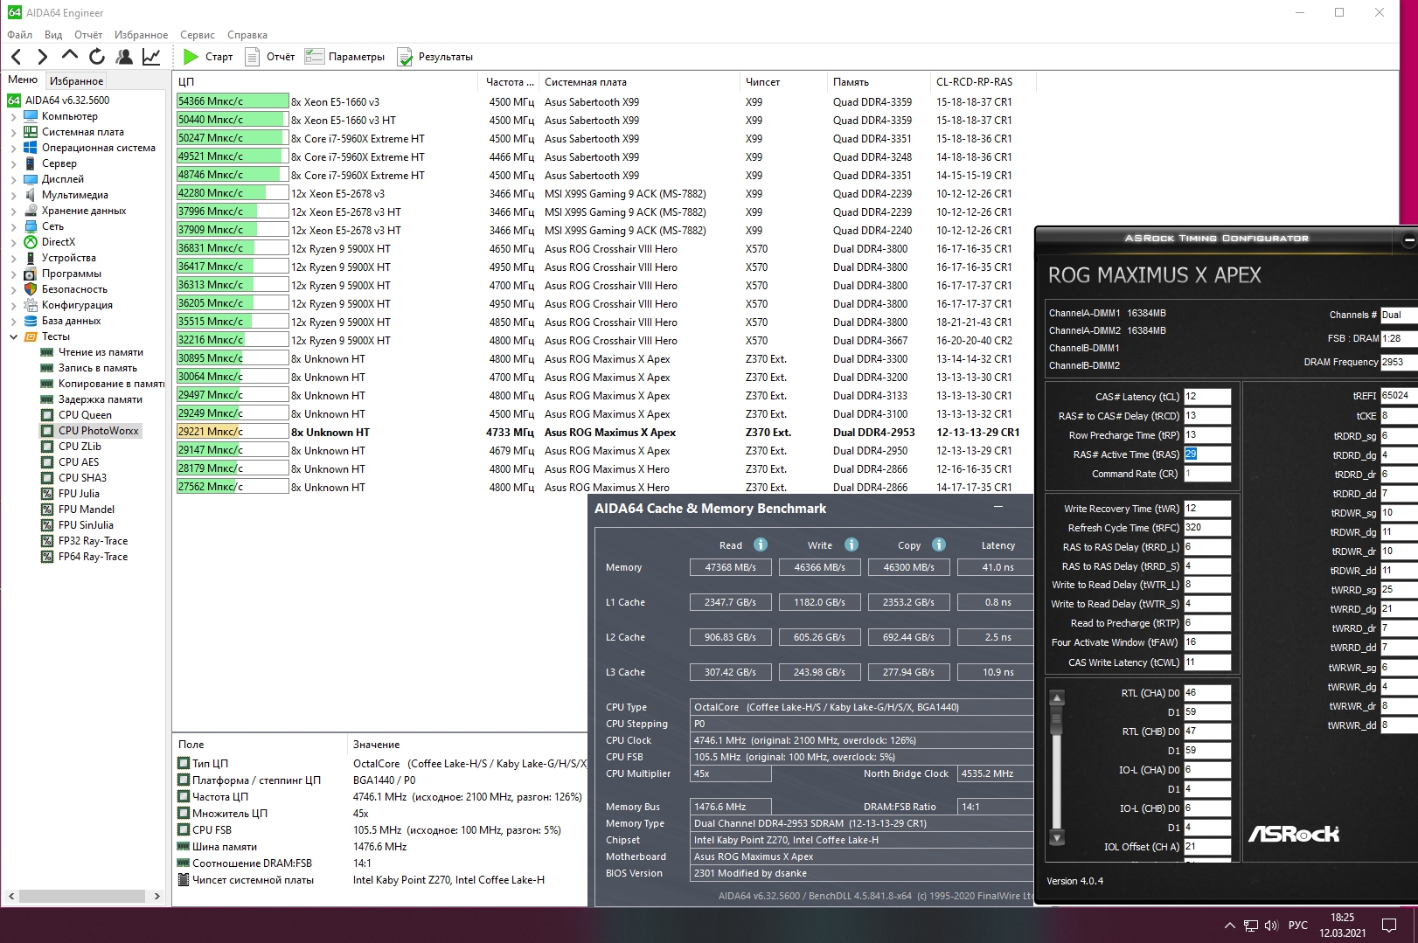Select the Сеть network icon in tree
The height and width of the screenshot is (943, 1418).
pyautogui.click(x=31, y=226)
